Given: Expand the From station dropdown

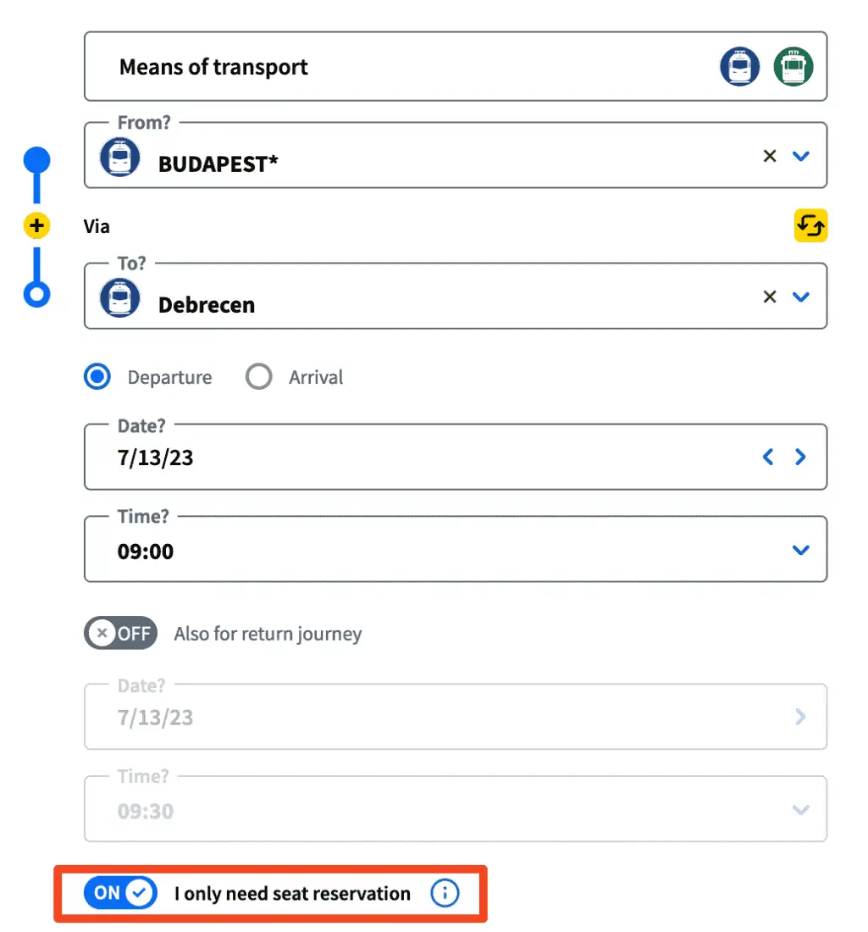Looking at the screenshot, I should click(x=800, y=156).
